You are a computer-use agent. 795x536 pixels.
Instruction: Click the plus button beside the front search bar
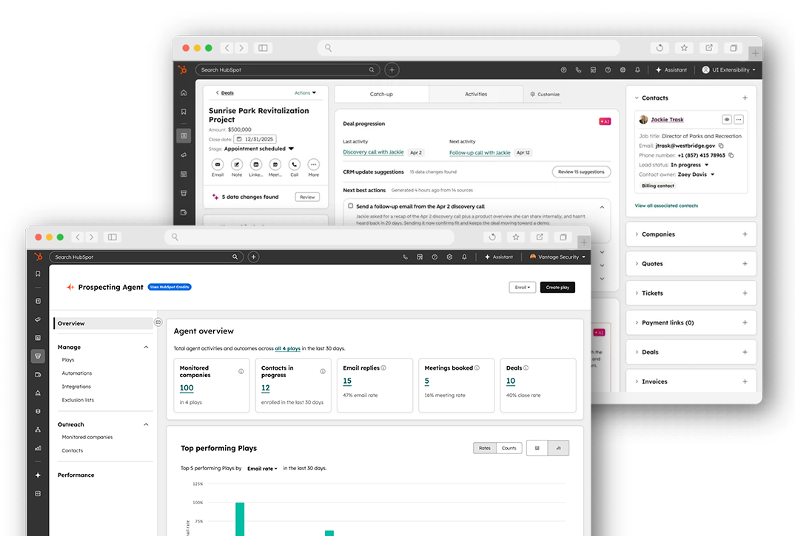[253, 257]
